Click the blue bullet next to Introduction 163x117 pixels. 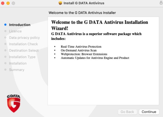5,25
